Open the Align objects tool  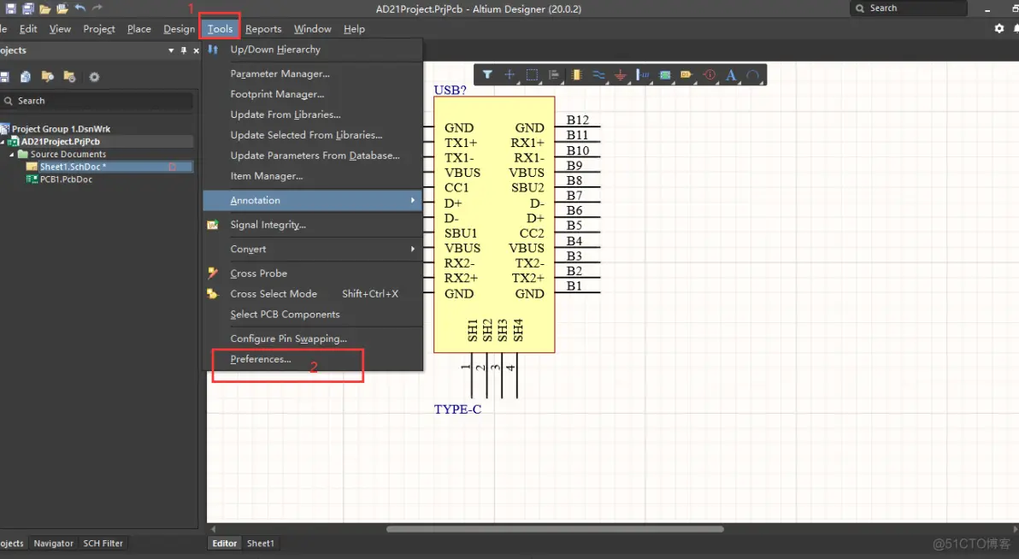point(554,74)
